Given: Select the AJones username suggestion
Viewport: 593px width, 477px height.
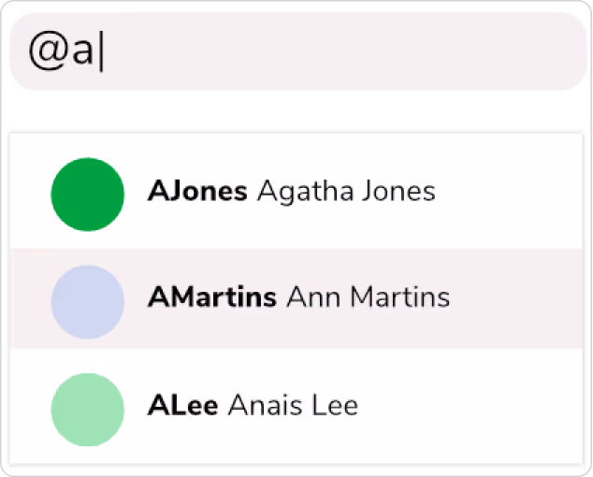Looking at the screenshot, I should [x=197, y=192].
